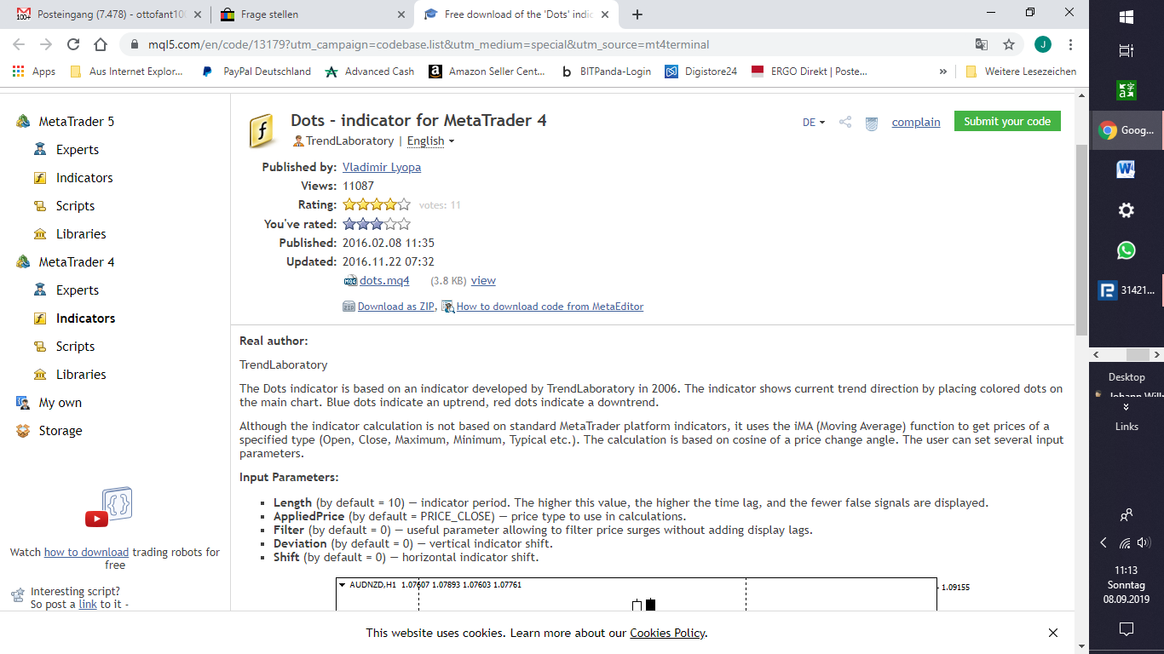This screenshot has height=654, width=1164.
Task: Download the dots.mq4 file
Action: [384, 281]
